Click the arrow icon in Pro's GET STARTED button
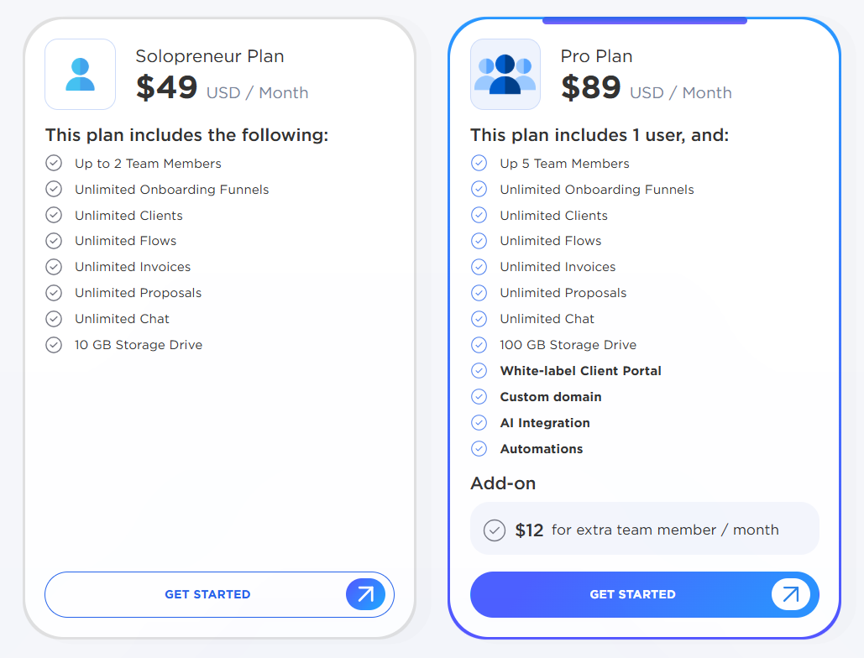Image resolution: width=864 pixels, height=658 pixels. [790, 594]
